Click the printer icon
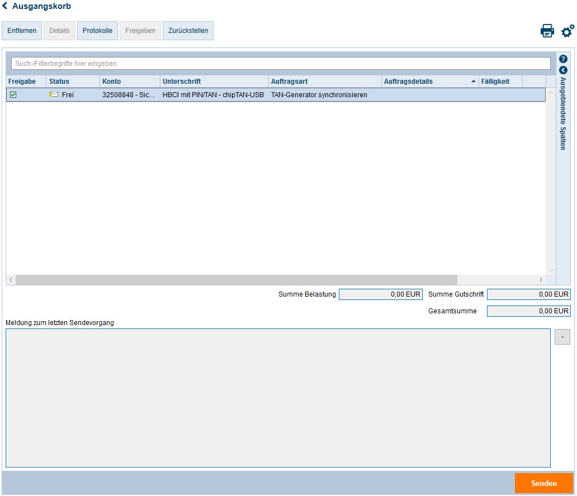 click(547, 31)
